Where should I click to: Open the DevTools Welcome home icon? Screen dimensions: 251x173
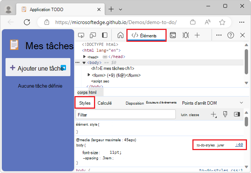click(121, 35)
